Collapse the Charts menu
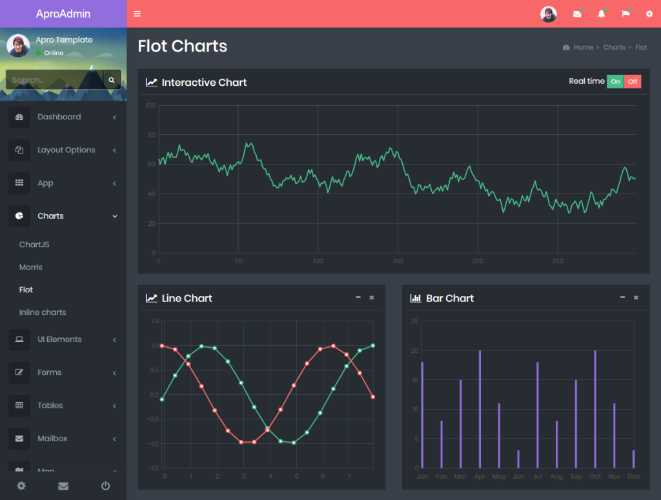Screen dimensions: 661x500 [63, 216]
